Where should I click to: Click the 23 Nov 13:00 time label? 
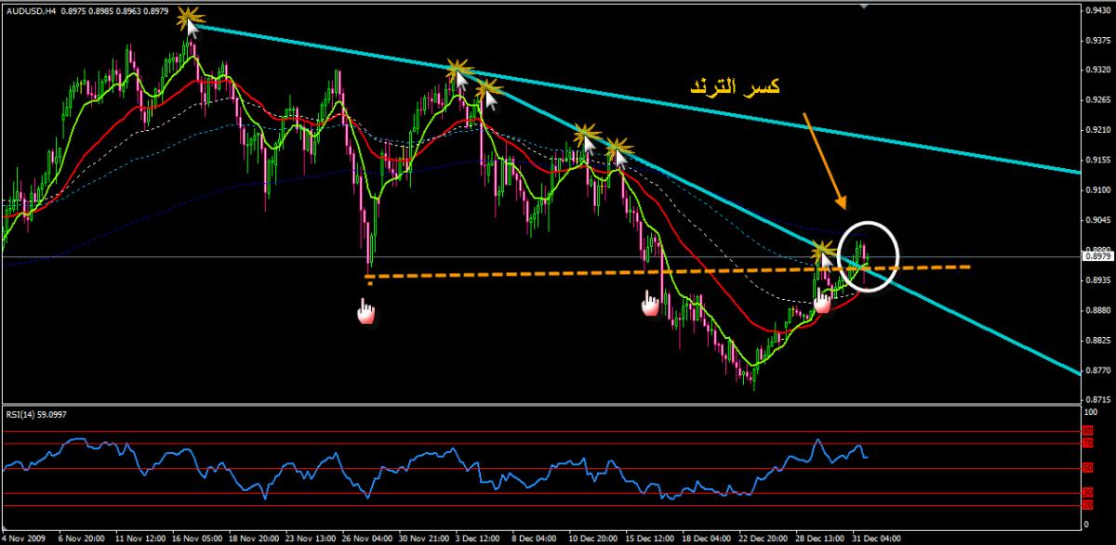click(x=312, y=538)
